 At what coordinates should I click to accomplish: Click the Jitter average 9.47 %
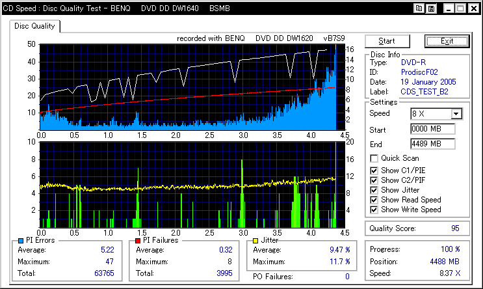pos(340,250)
